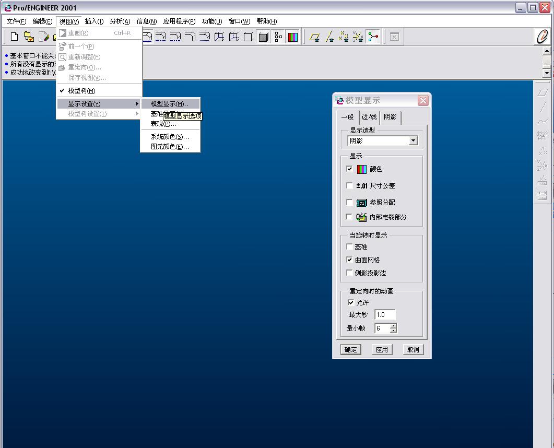
Task: Click the wireframe display cube icon
Action: [219, 37]
